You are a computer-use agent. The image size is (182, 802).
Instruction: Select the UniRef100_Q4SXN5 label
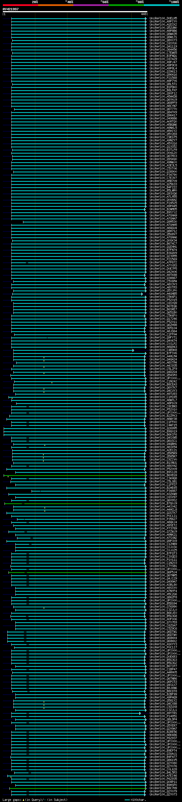163,438
